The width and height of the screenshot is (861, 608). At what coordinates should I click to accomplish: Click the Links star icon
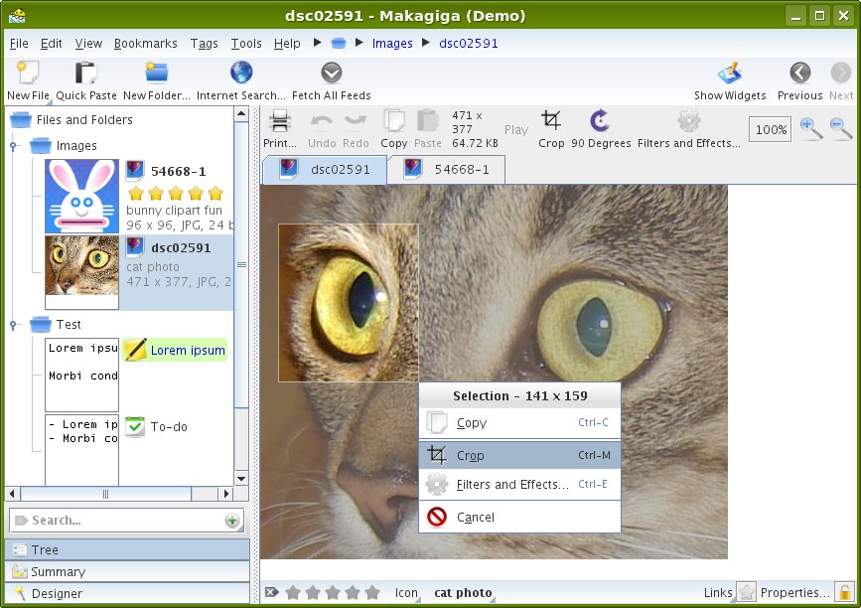(x=746, y=592)
